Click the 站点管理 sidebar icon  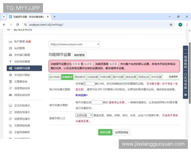11,48
